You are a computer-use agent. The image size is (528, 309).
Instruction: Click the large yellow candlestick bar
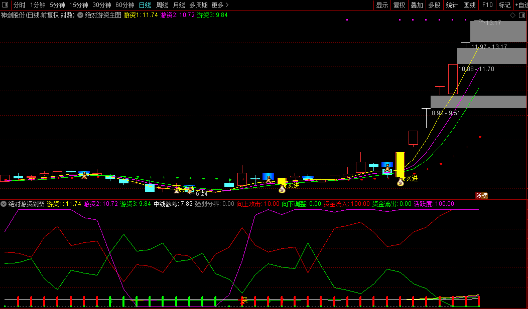coord(401,165)
